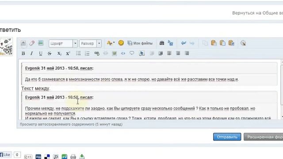The height and width of the screenshot is (159, 283).
Task: Click the paste as plain text icon
Action: pyautogui.click(x=222, y=43)
